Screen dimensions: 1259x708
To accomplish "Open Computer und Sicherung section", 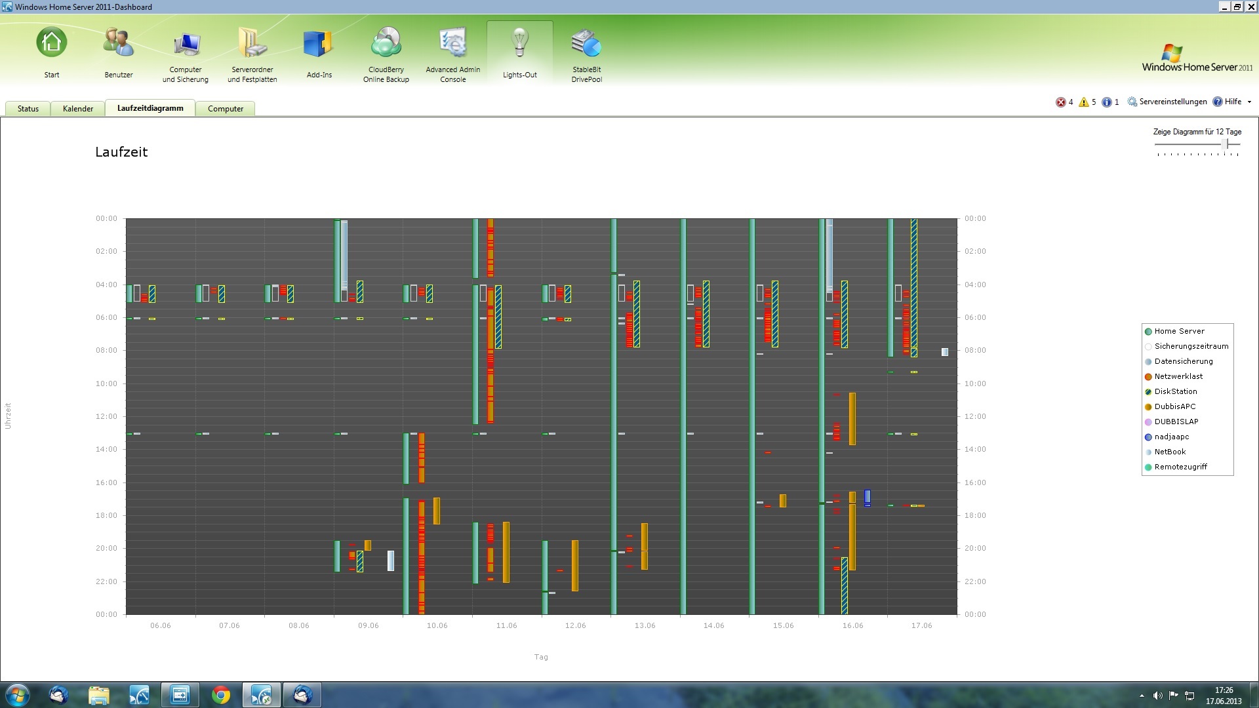I will click(186, 45).
